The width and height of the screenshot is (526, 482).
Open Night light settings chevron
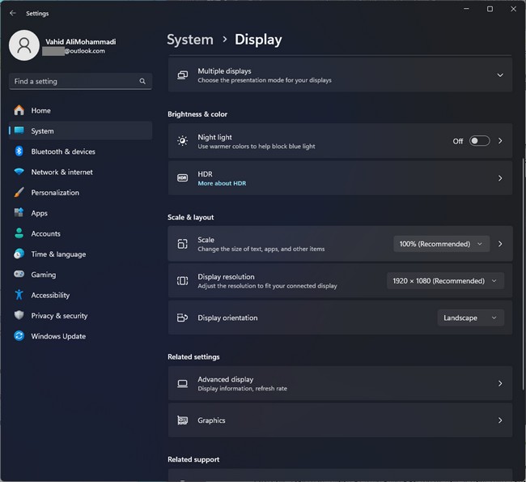coord(500,141)
